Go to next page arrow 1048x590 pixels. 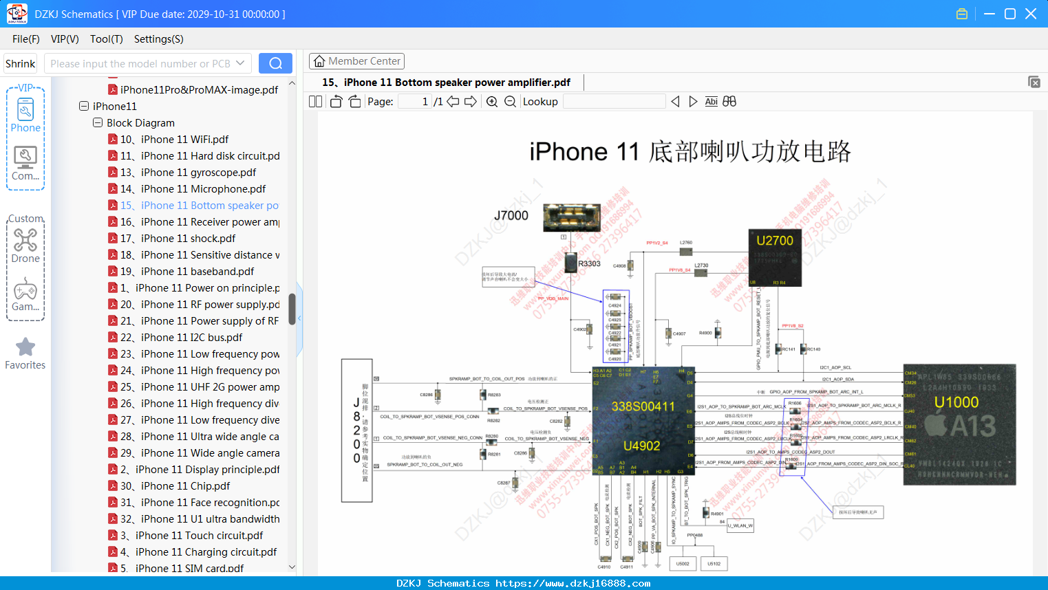(471, 102)
